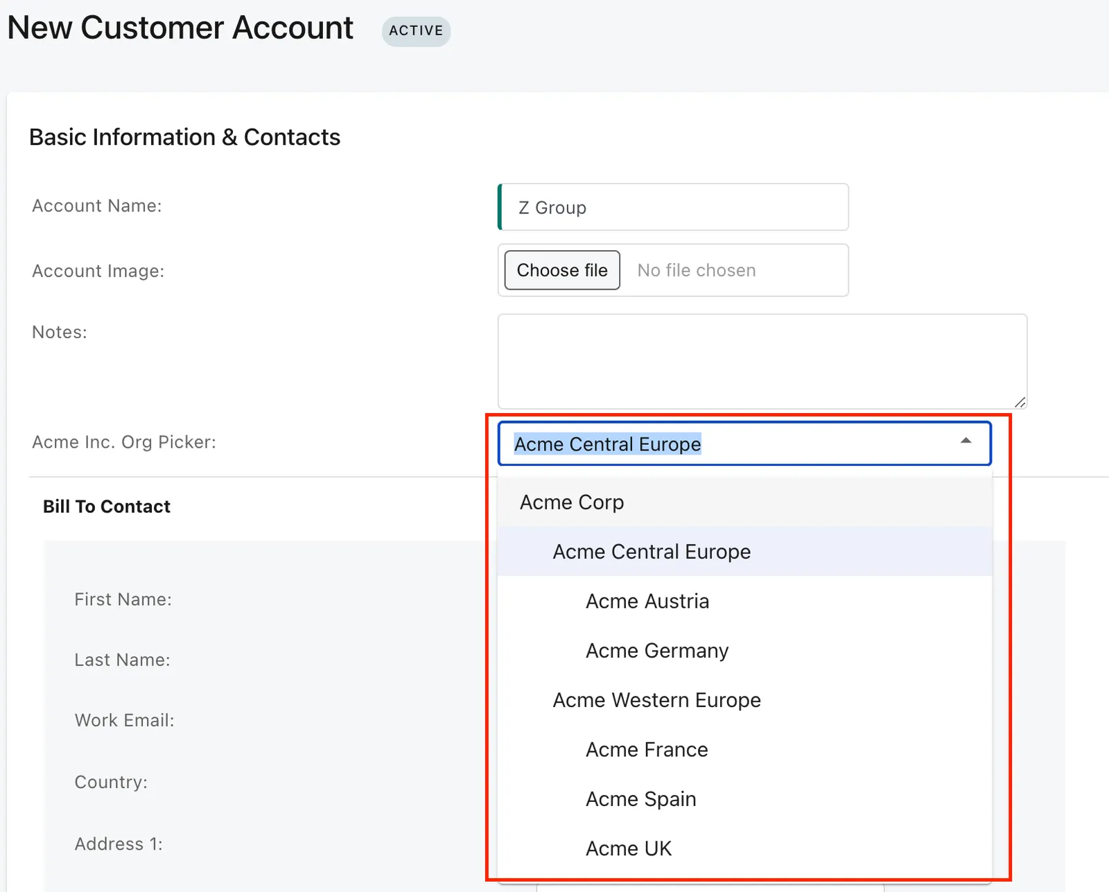Select Acme Austria from the dropdown
The width and height of the screenshot is (1109, 892).
pyautogui.click(x=745, y=601)
